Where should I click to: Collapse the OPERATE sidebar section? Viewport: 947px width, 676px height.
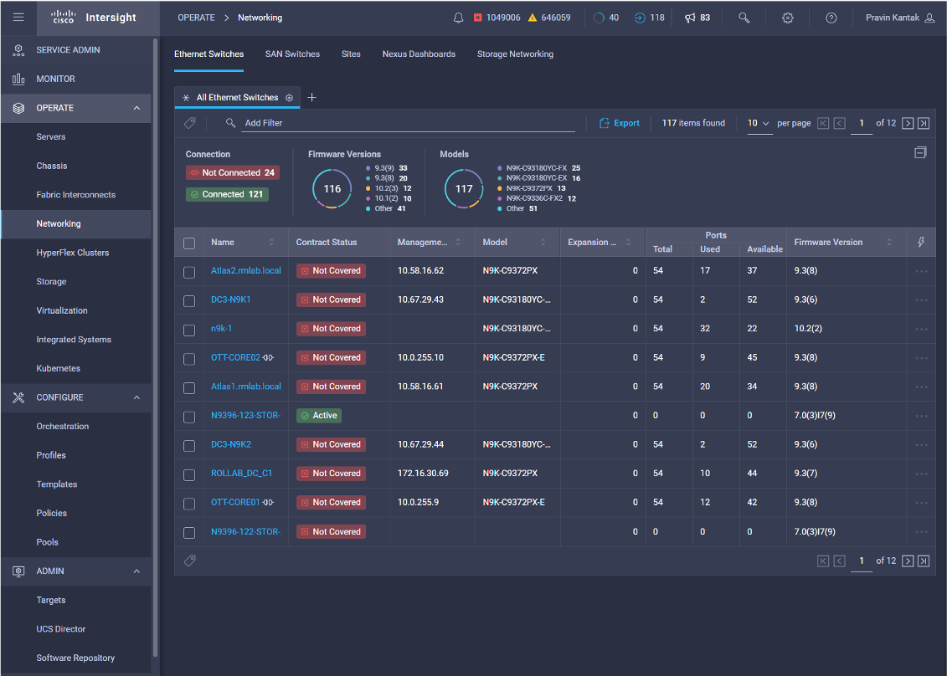pos(136,108)
